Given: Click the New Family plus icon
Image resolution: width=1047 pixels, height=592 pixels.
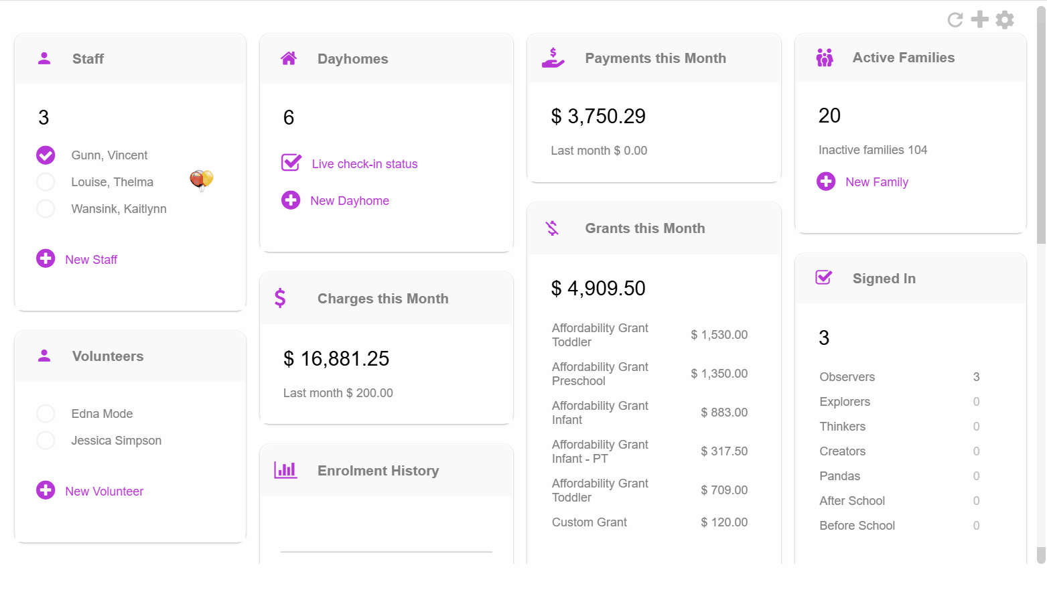Looking at the screenshot, I should pyautogui.click(x=826, y=181).
